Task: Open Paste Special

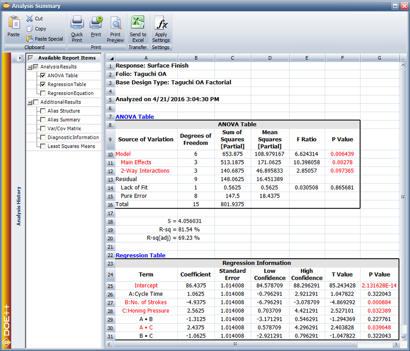Action: coord(45,39)
